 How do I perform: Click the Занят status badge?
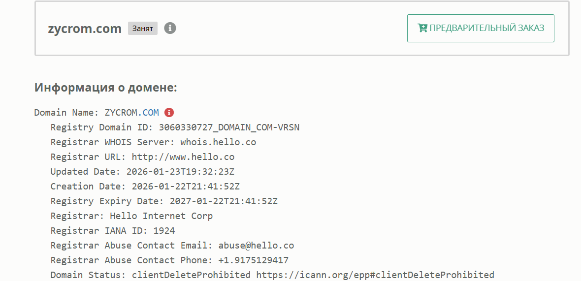142,29
